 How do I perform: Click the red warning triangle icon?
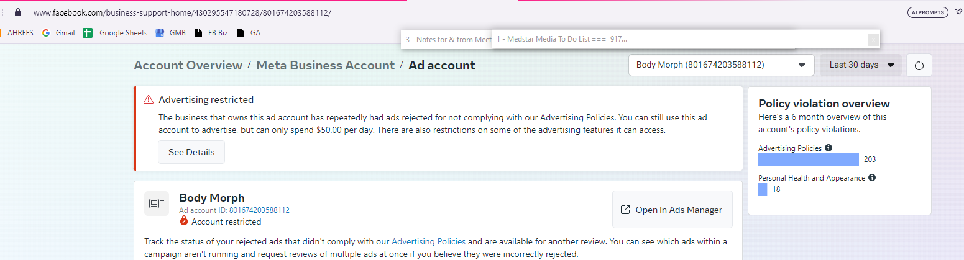[149, 100]
